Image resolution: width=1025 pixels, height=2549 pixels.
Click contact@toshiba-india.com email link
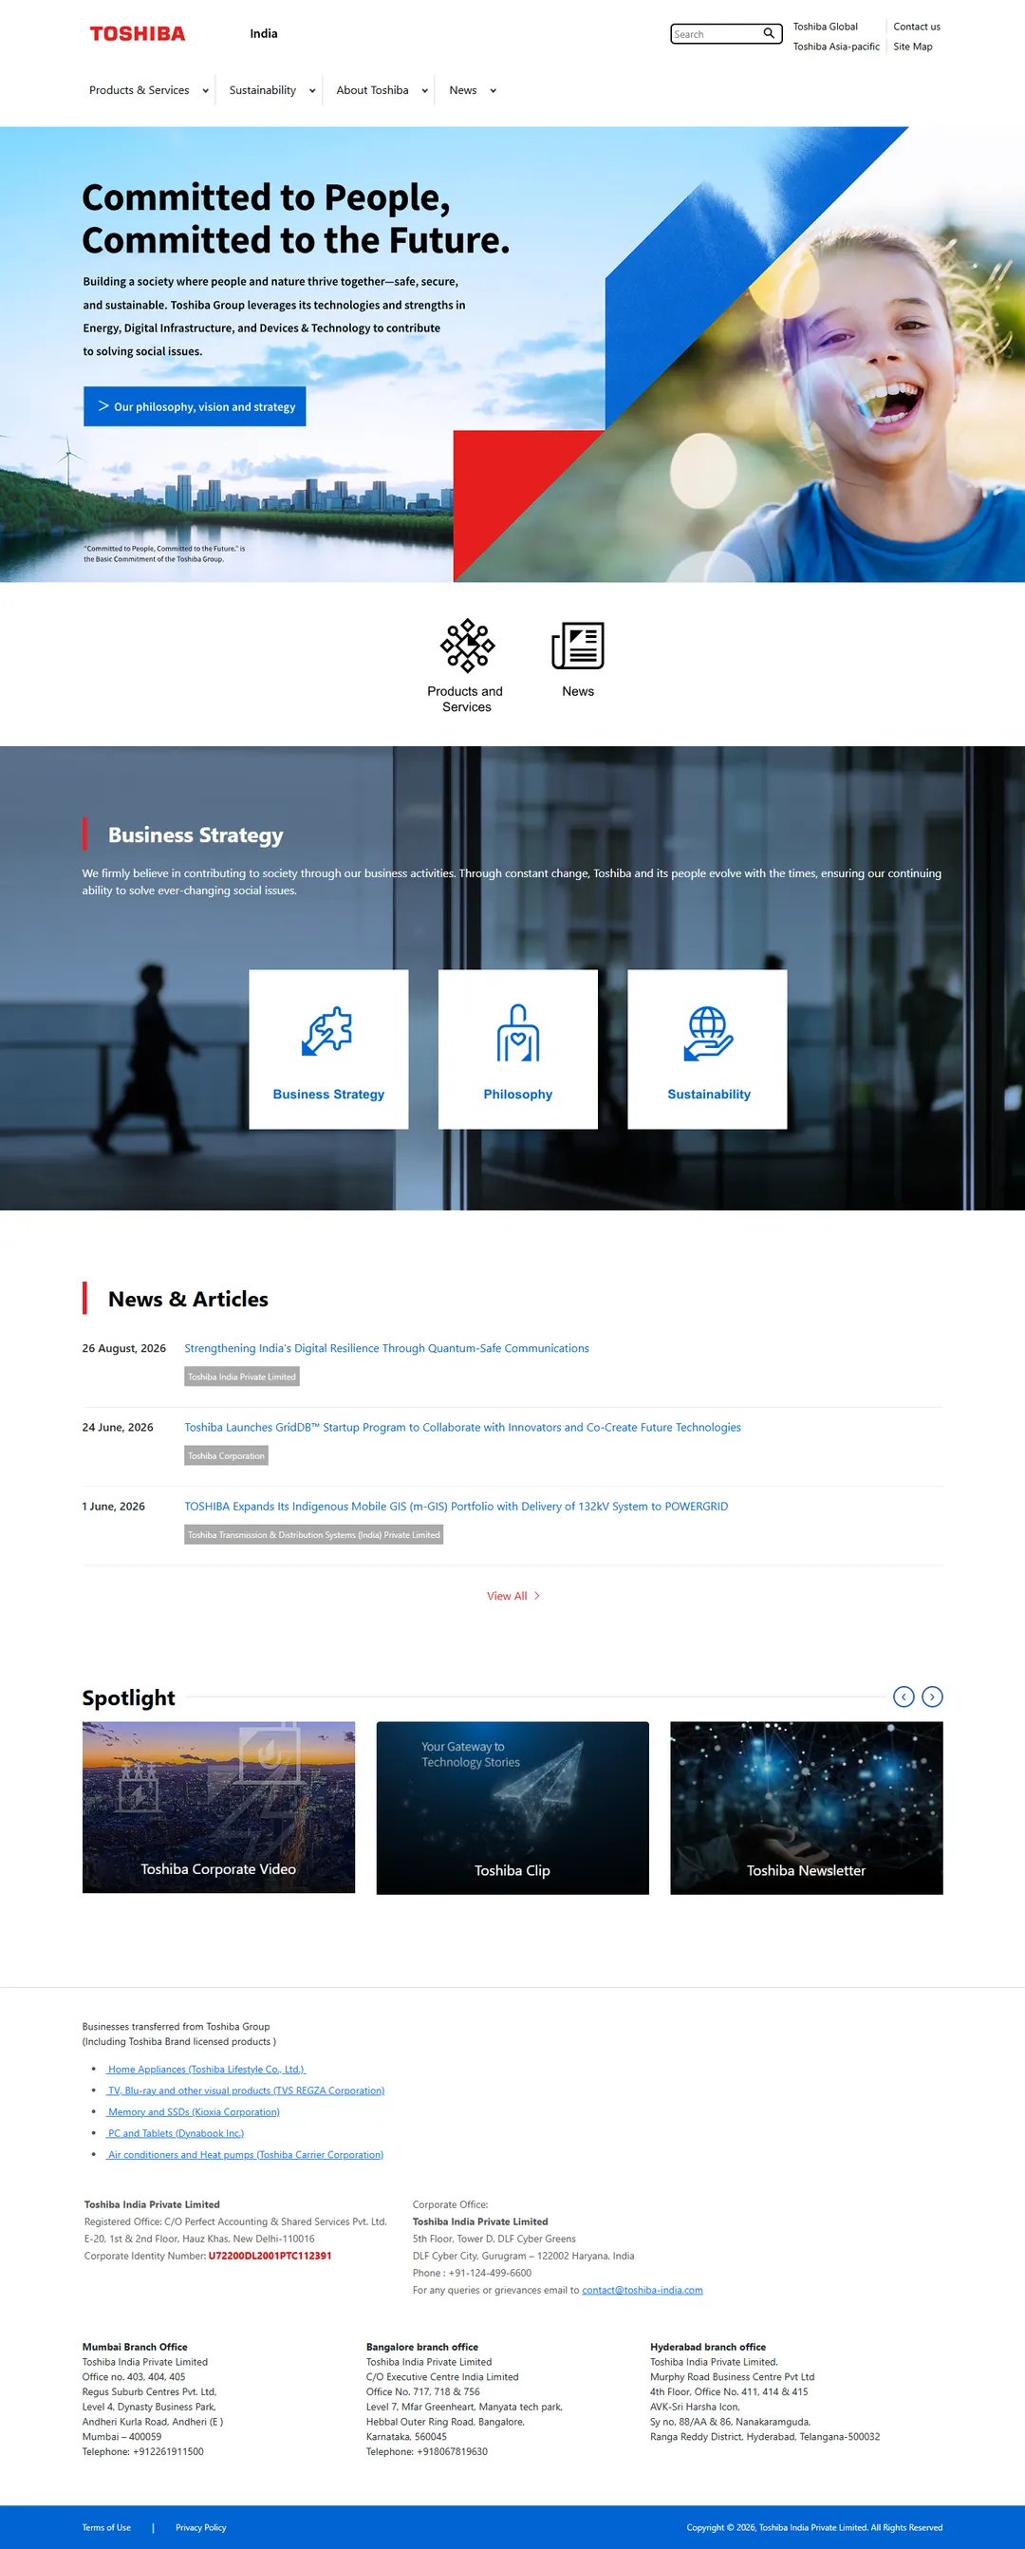pos(643,2290)
